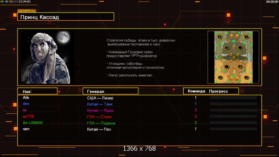This screenshot has height=157, width=279.
Task: Click the 00:00:00 game timer
Action: click(272, 2)
